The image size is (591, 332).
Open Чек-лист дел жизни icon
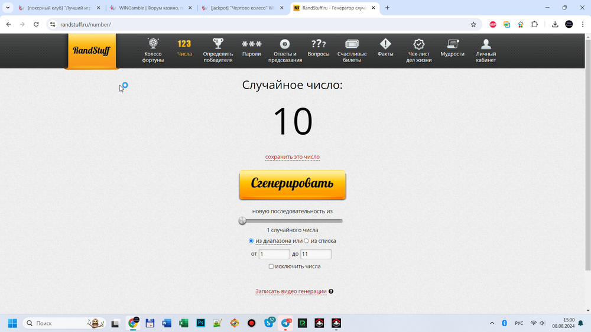tap(419, 44)
